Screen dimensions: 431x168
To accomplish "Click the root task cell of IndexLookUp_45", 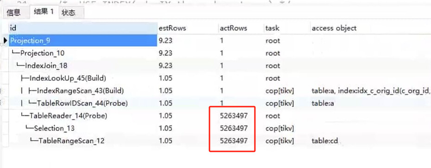I will pyautogui.click(x=273, y=78).
